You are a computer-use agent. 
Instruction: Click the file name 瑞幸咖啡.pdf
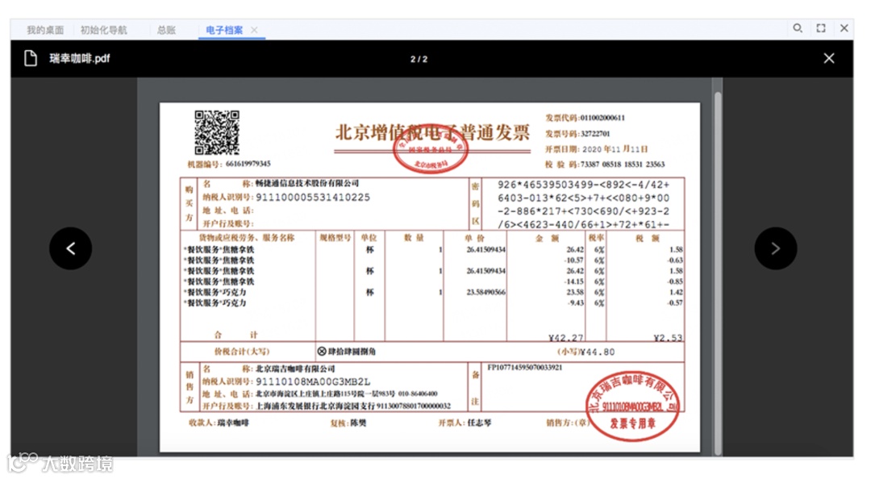pos(79,58)
